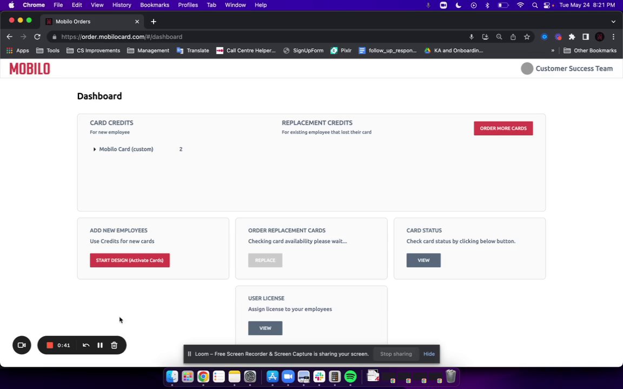Viewport: 623px width, 389px height.
Task: Close the Mobilo Orders tab
Action: point(137,22)
